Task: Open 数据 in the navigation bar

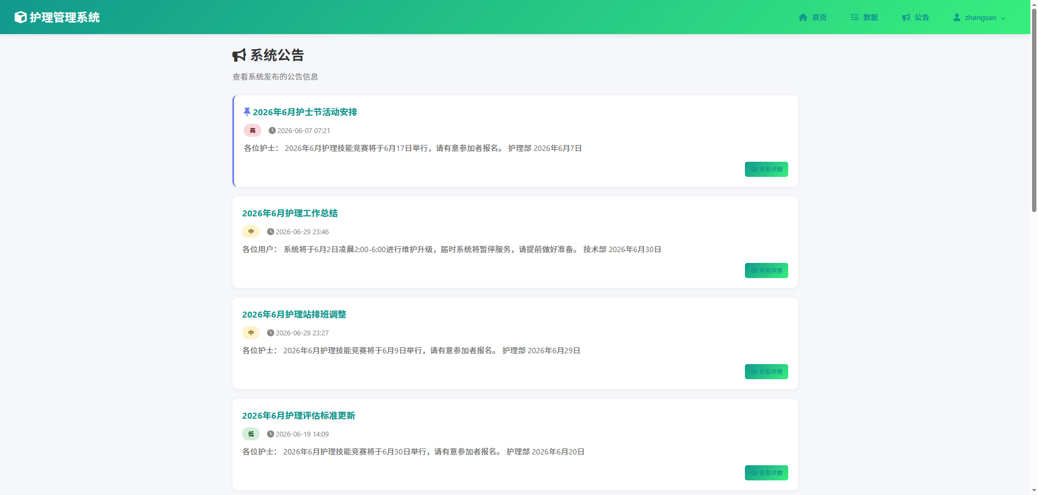Action: (864, 17)
